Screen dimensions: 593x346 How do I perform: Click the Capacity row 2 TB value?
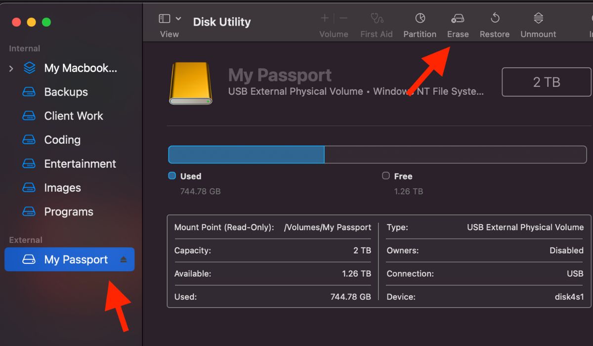pyautogui.click(x=362, y=251)
